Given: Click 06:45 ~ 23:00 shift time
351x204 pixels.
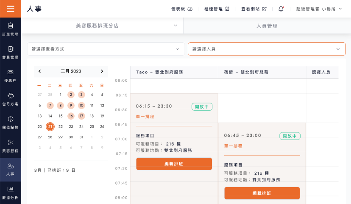Looking at the screenshot, I should click(x=242, y=135).
